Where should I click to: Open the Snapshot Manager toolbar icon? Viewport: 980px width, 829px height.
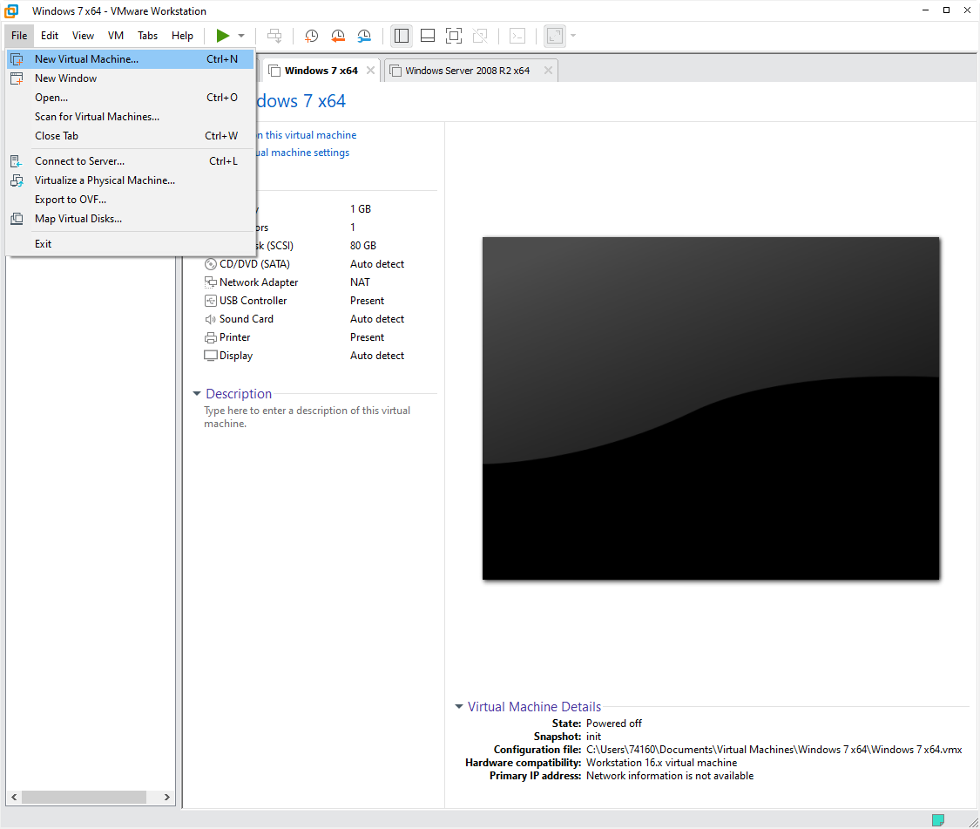pos(364,36)
